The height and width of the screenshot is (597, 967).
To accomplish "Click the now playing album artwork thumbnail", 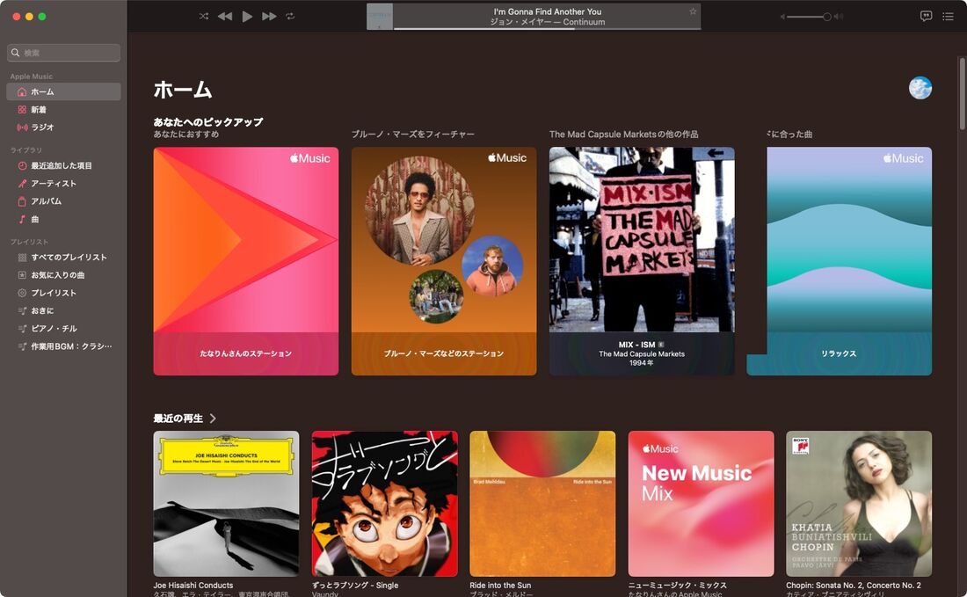I will pyautogui.click(x=380, y=17).
